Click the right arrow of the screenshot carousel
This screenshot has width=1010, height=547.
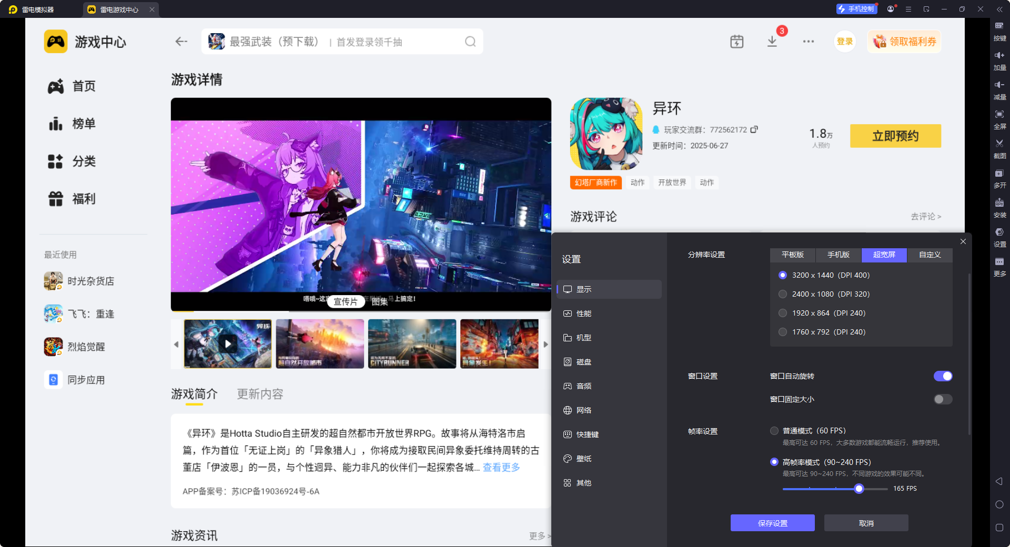pyautogui.click(x=546, y=344)
